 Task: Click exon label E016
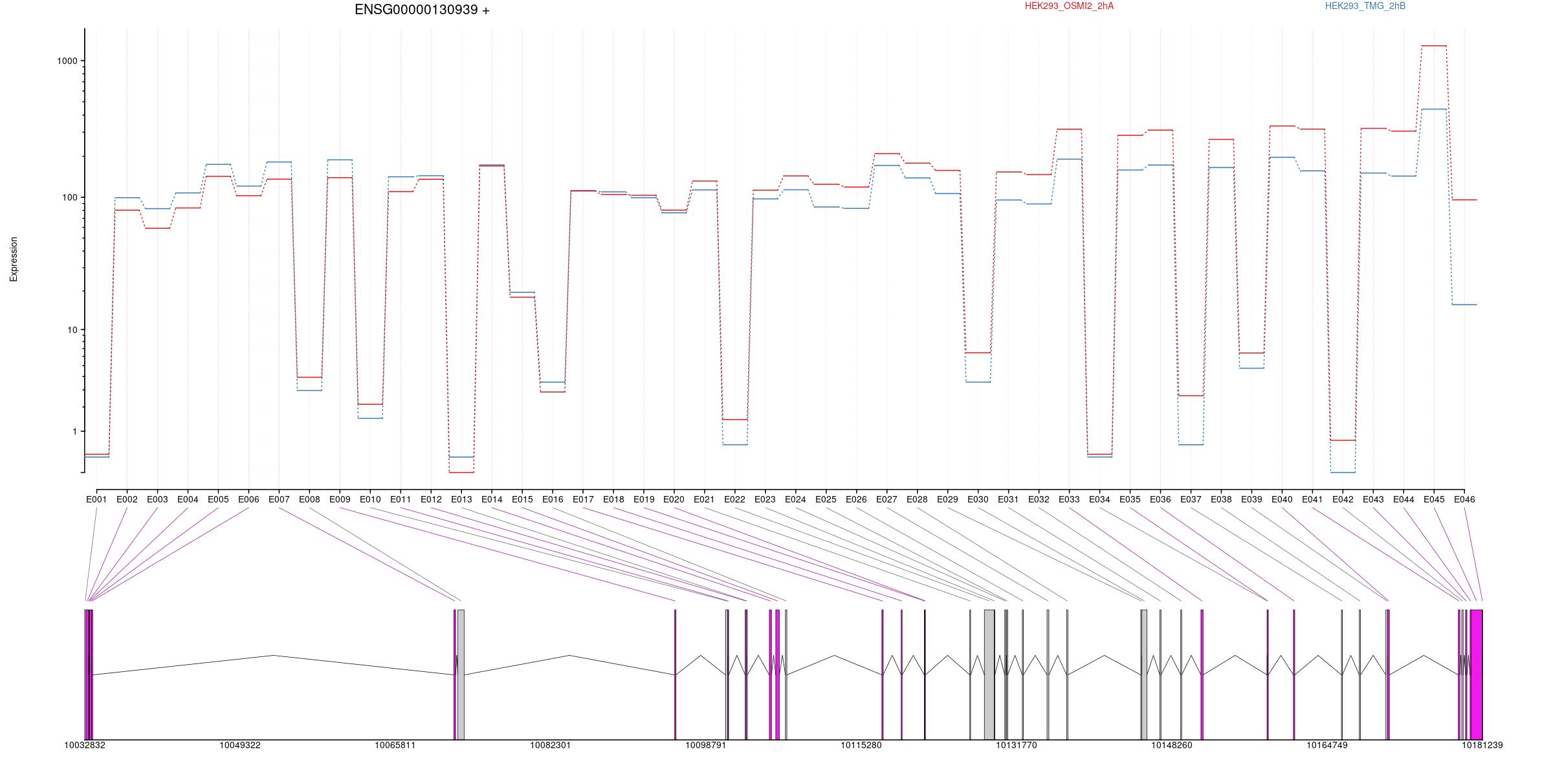553,499
